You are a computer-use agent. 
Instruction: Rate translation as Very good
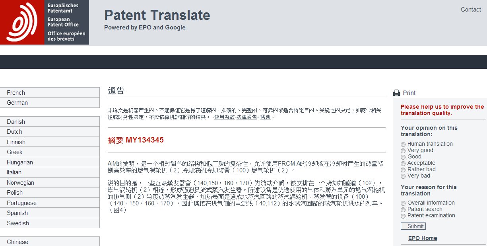(x=403, y=150)
